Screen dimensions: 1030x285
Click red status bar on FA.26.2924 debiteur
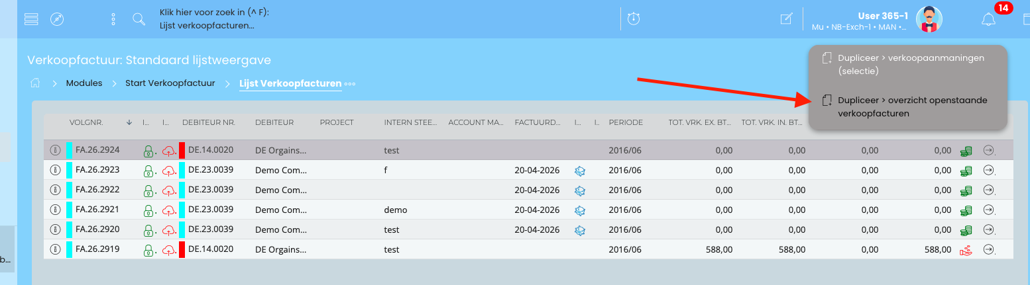click(182, 151)
